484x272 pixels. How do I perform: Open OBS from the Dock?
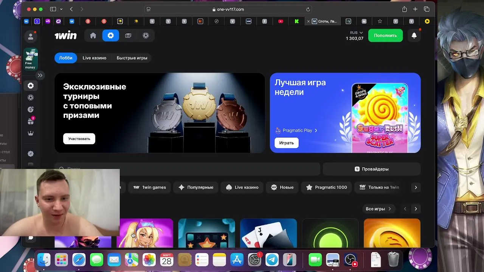[351, 260]
